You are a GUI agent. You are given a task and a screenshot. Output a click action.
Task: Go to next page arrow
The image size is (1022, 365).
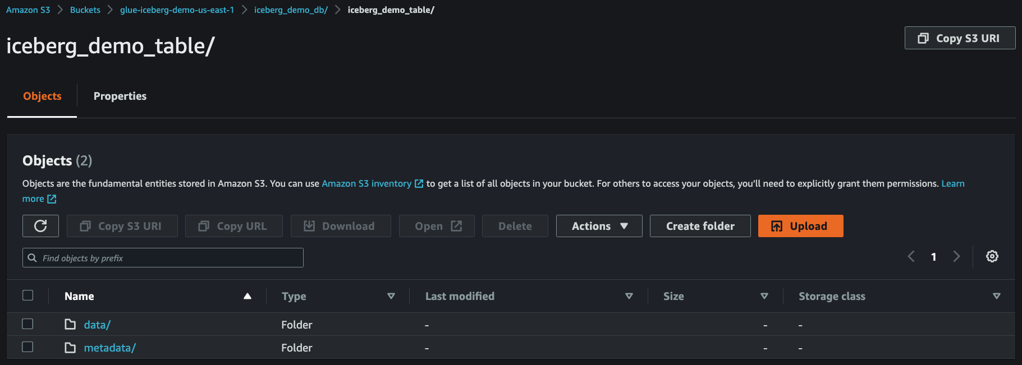coord(957,256)
